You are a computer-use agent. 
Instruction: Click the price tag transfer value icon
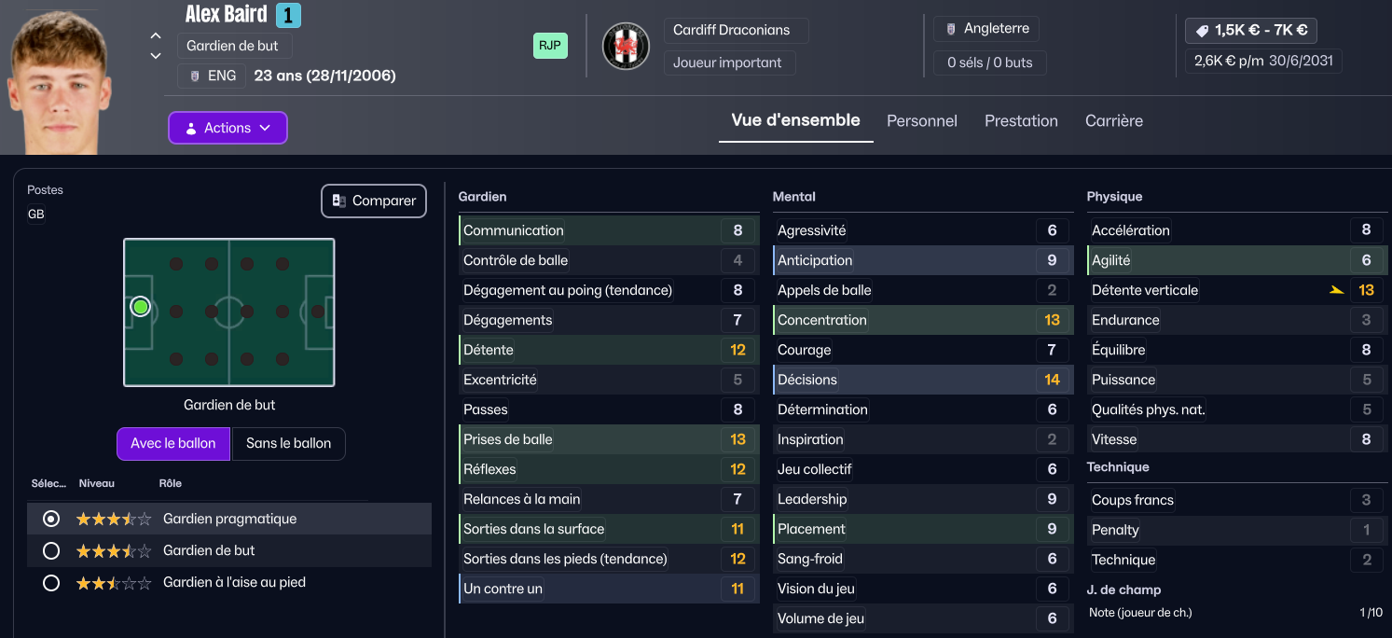[x=1203, y=31]
